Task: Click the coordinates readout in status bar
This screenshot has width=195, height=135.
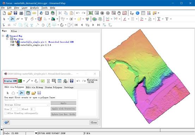Action: 61,133
